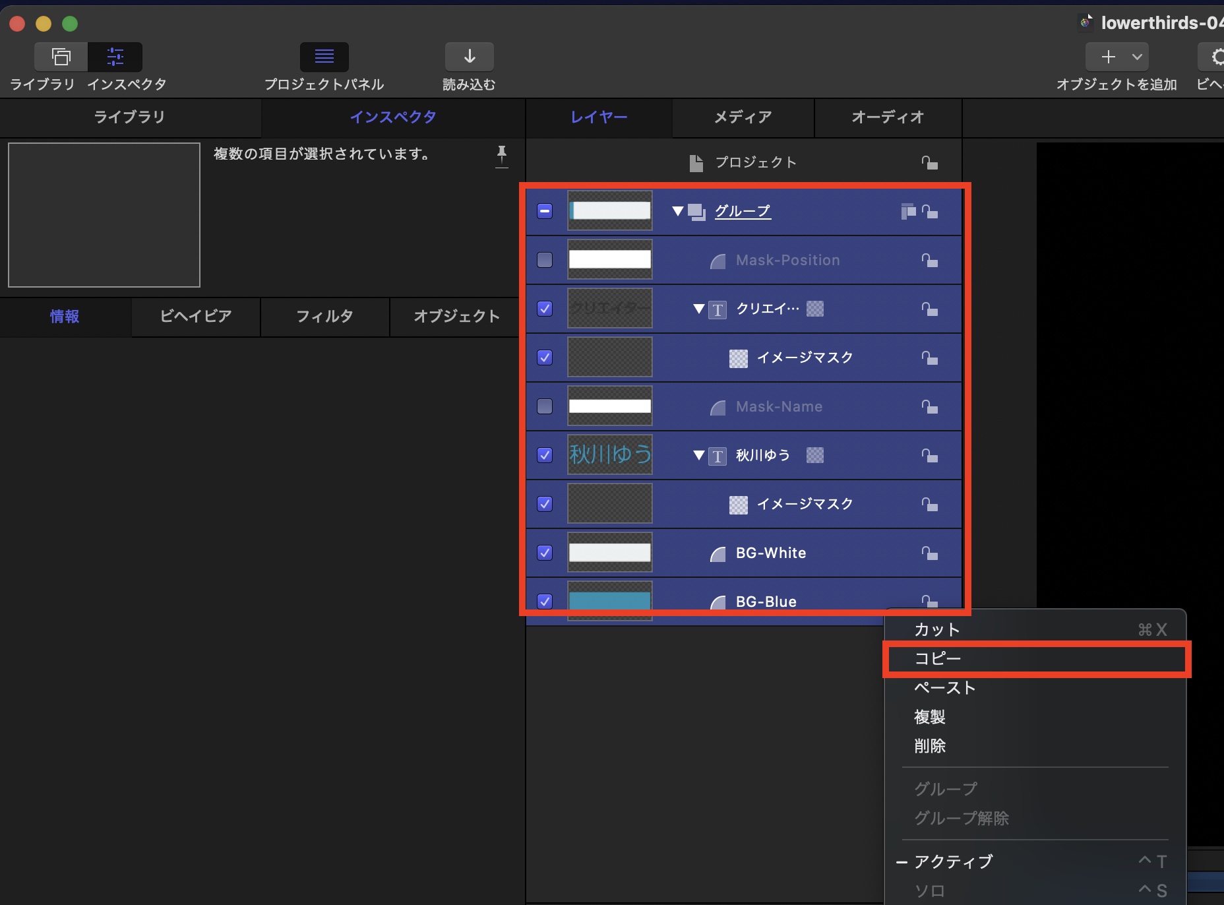This screenshot has width=1224, height=905.
Task: Click the pin icon in the inspector
Action: click(502, 156)
